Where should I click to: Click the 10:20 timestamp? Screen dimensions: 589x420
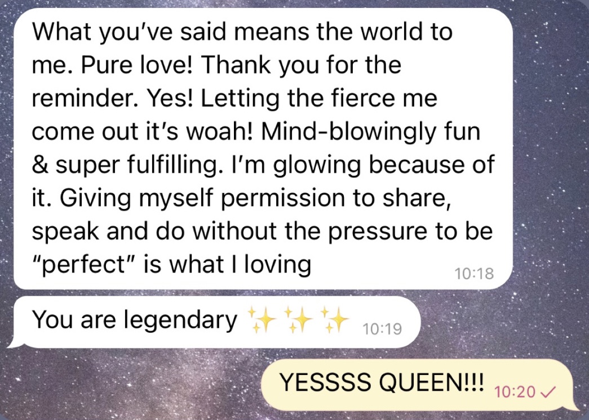pos(515,392)
